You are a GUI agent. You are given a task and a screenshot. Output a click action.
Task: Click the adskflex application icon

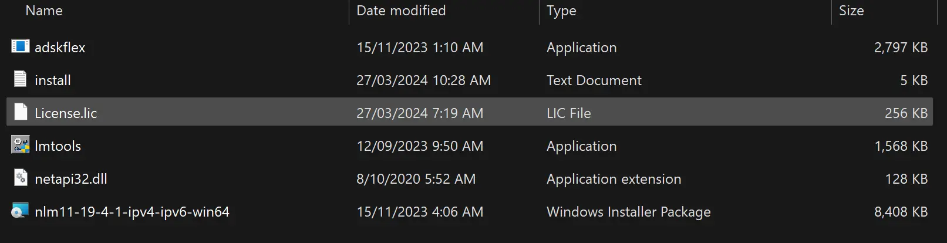tap(21, 46)
